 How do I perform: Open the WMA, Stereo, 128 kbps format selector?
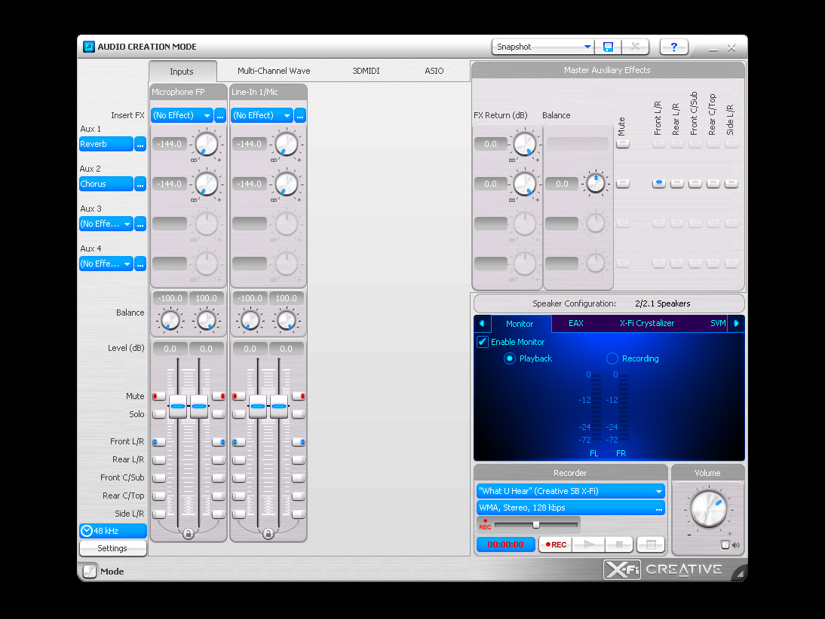[570, 508]
